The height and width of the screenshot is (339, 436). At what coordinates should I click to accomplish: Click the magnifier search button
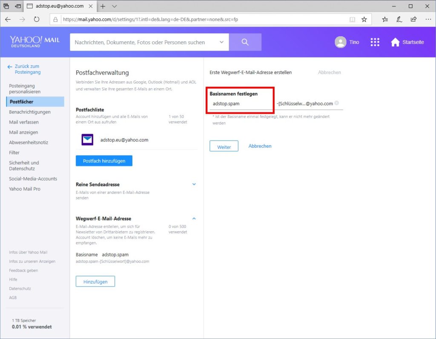(245, 42)
